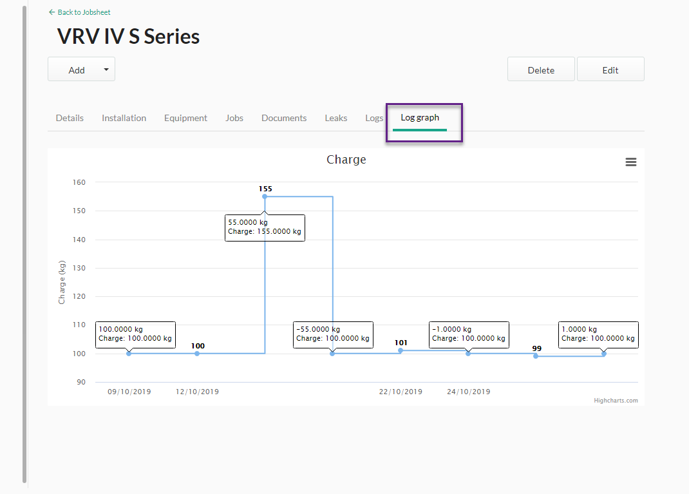689x494 pixels.
Task: Open the Highcharts.com credit link
Action: pyautogui.click(x=616, y=401)
